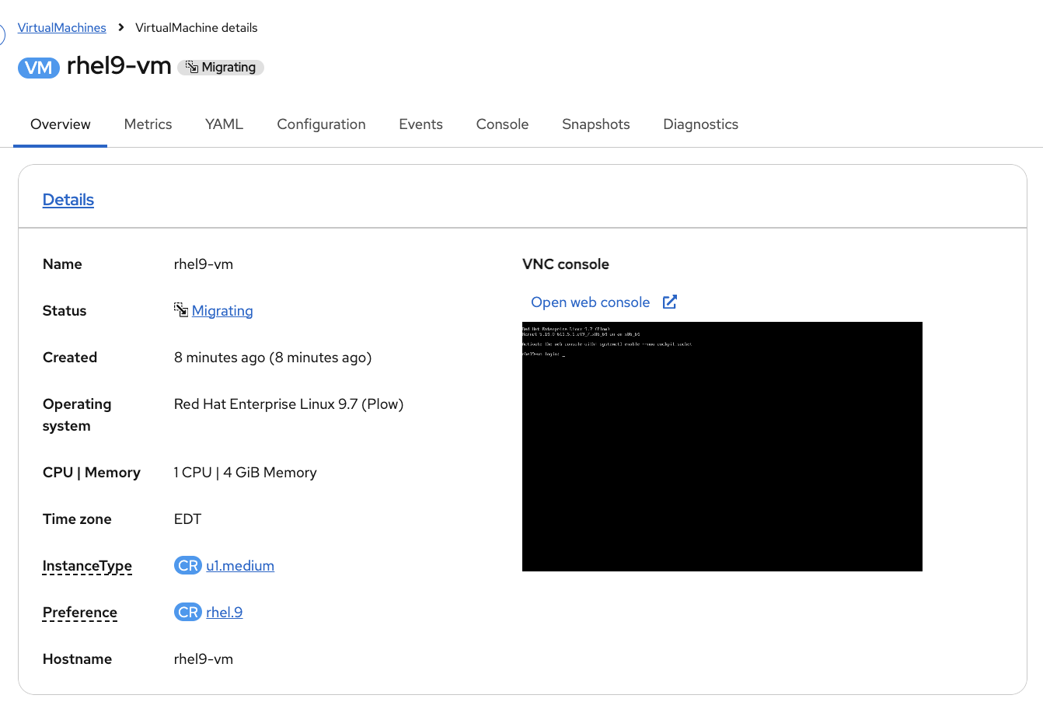Click the migration icon next to Status

tap(180, 310)
